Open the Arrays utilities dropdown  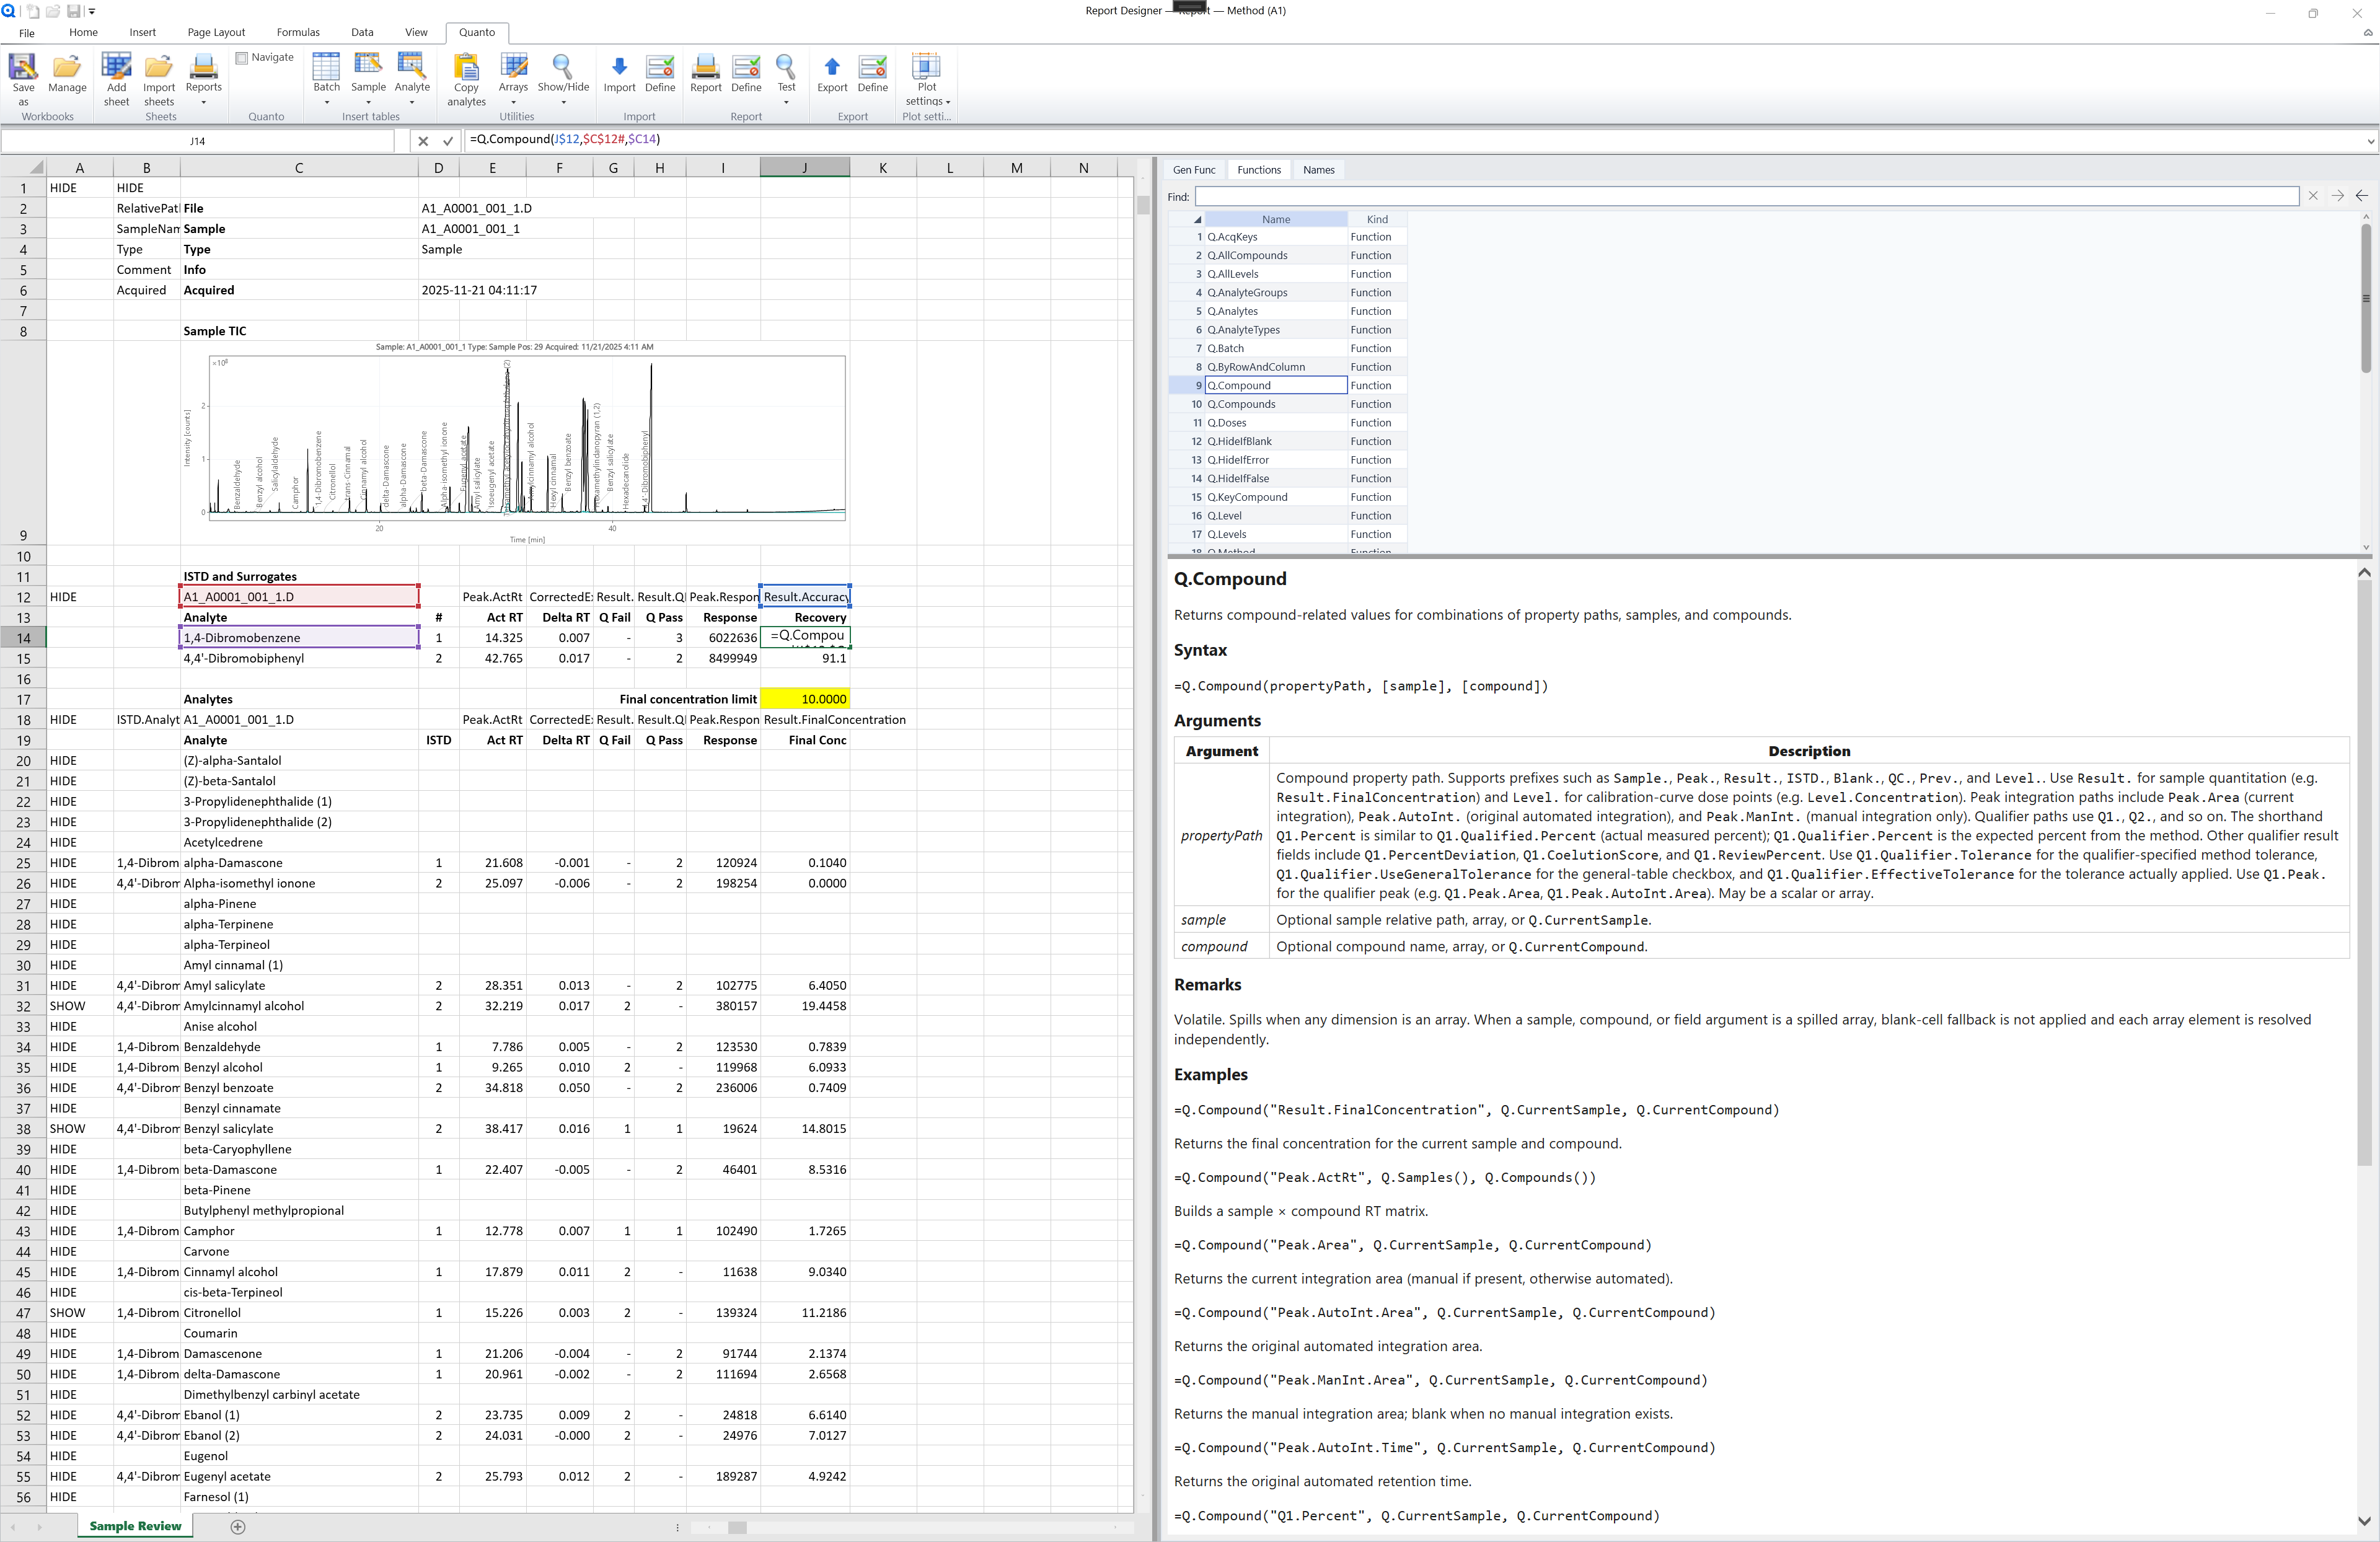tap(513, 102)
